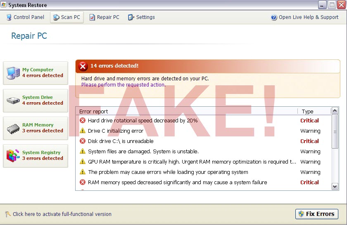347x225 pixels.
Task: Click the blue help question mark icon
Action: tap(274, 17)
